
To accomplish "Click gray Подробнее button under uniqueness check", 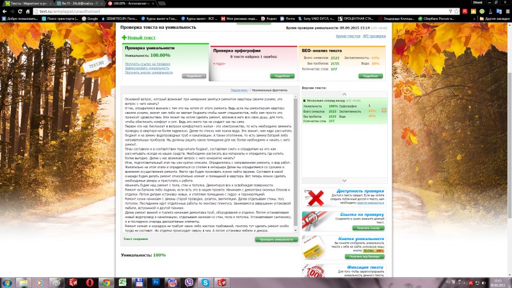I will 194,76.
